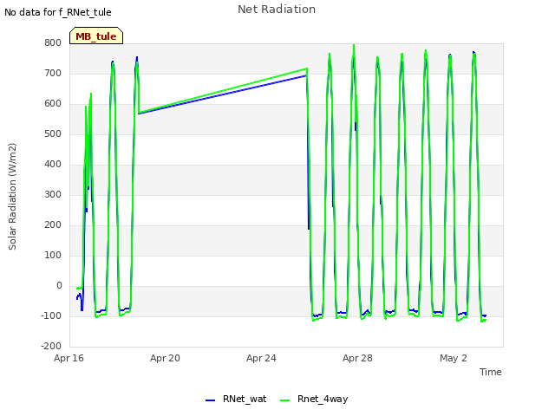Click the green Rnet_4way legend marker
The width and height of the screenshot is (555, 416).
tap(284, 400)
